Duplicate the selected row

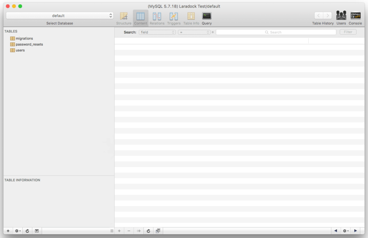(139, 231)
